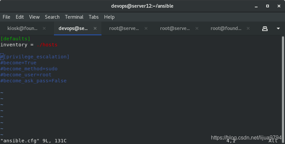Open the Help menu

109,17
